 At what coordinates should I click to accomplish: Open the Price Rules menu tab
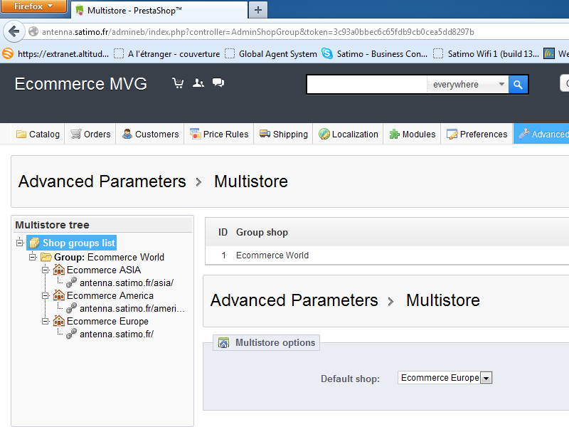(219, 134)
